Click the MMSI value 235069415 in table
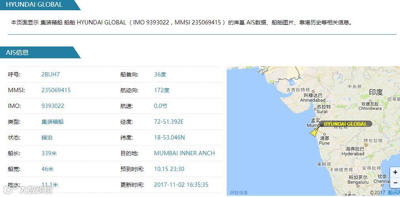This screenshot has width=400, height=197. 56,90
